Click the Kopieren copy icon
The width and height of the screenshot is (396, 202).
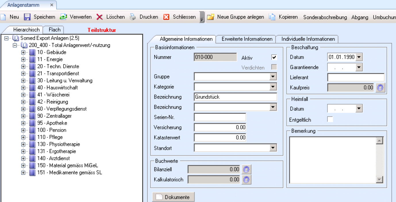click(272, 17)
